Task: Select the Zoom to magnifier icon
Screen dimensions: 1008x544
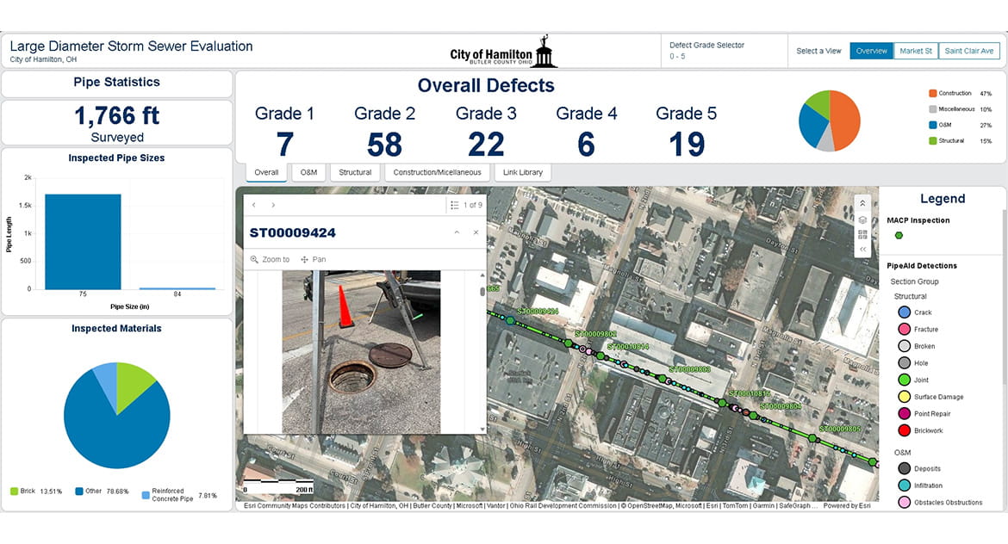Action: (x=253, y=258)
